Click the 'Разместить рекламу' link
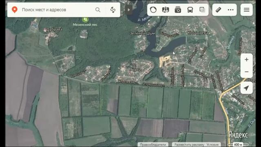The height and width of the screenshot is (147, 261). 189,145
